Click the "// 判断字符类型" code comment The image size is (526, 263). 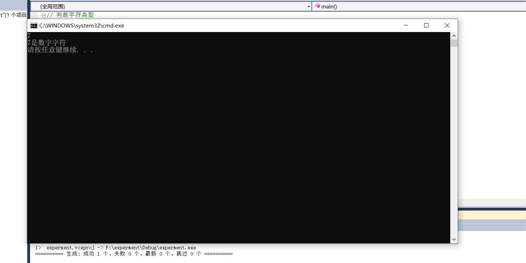[x=71, y=15]
